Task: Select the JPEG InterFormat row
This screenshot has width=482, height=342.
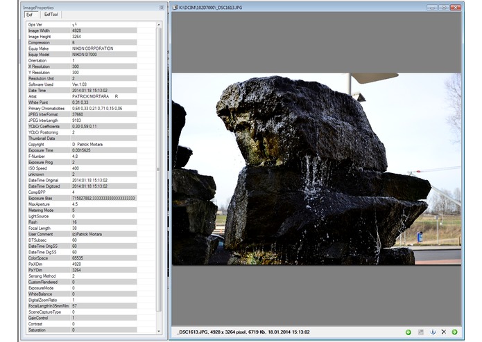Action: [x=82, y=114]
